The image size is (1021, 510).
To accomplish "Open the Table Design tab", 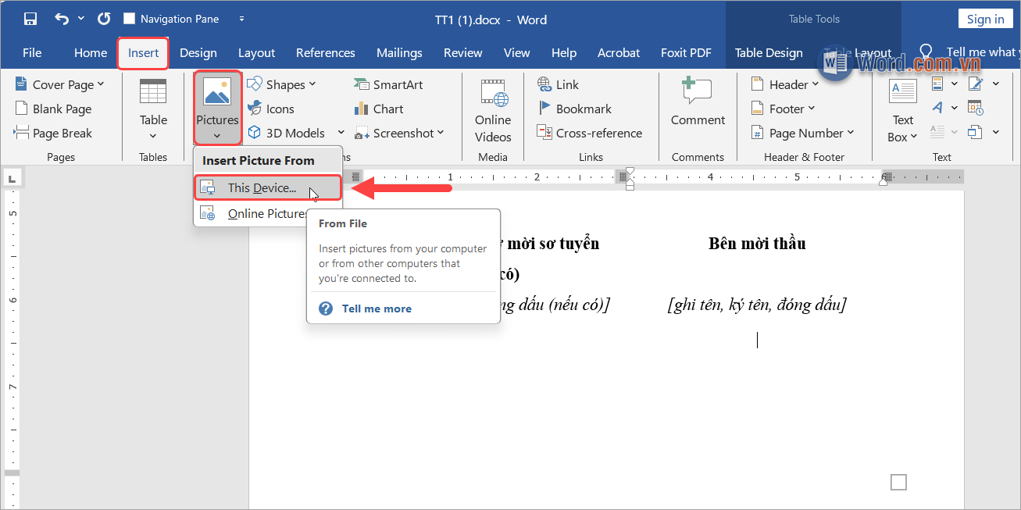I will coord(769,52).
